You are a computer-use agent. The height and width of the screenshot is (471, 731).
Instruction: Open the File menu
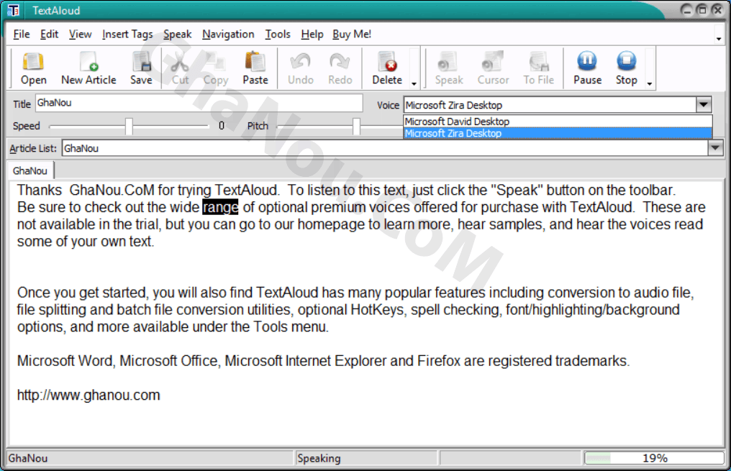[x=22, y=34]
